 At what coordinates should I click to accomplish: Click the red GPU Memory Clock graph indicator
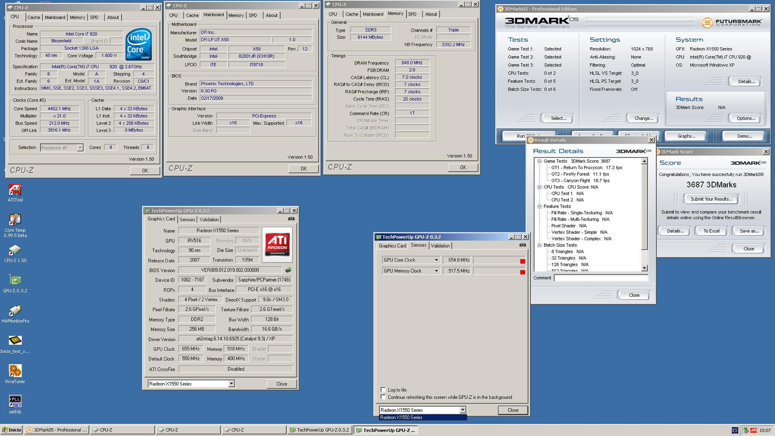(x=522, y=272)
